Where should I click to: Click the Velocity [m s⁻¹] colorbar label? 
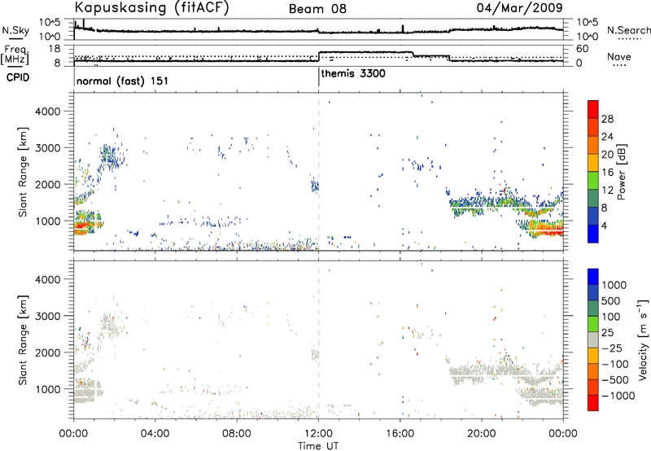(x=643, y=339)
